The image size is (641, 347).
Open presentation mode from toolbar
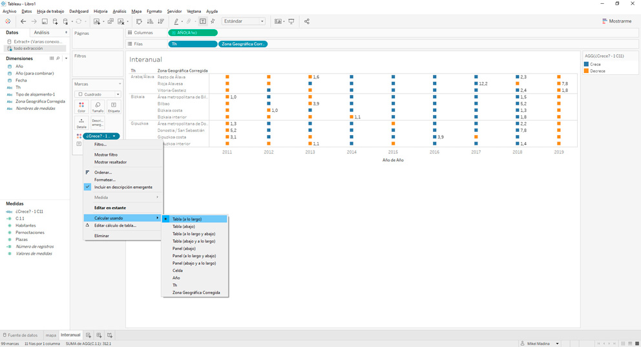click(291, 21)
